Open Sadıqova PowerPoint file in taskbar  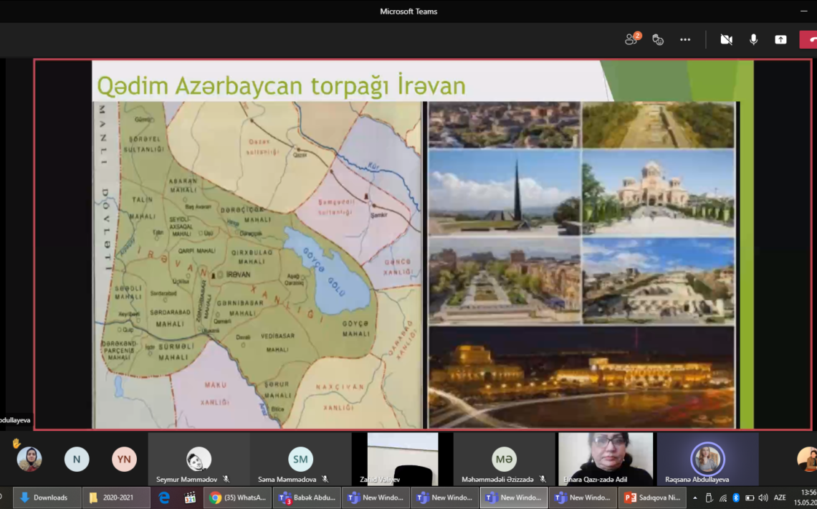point(653,498)
